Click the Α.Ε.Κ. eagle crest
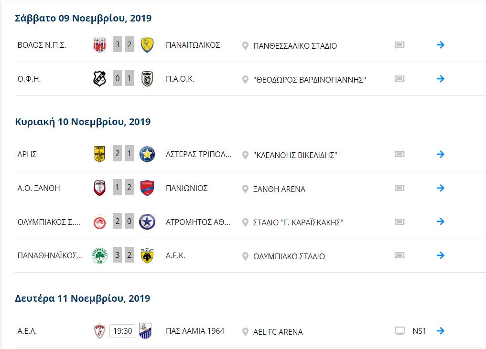This screenshot has height=349, width=486. coord(147,255)
